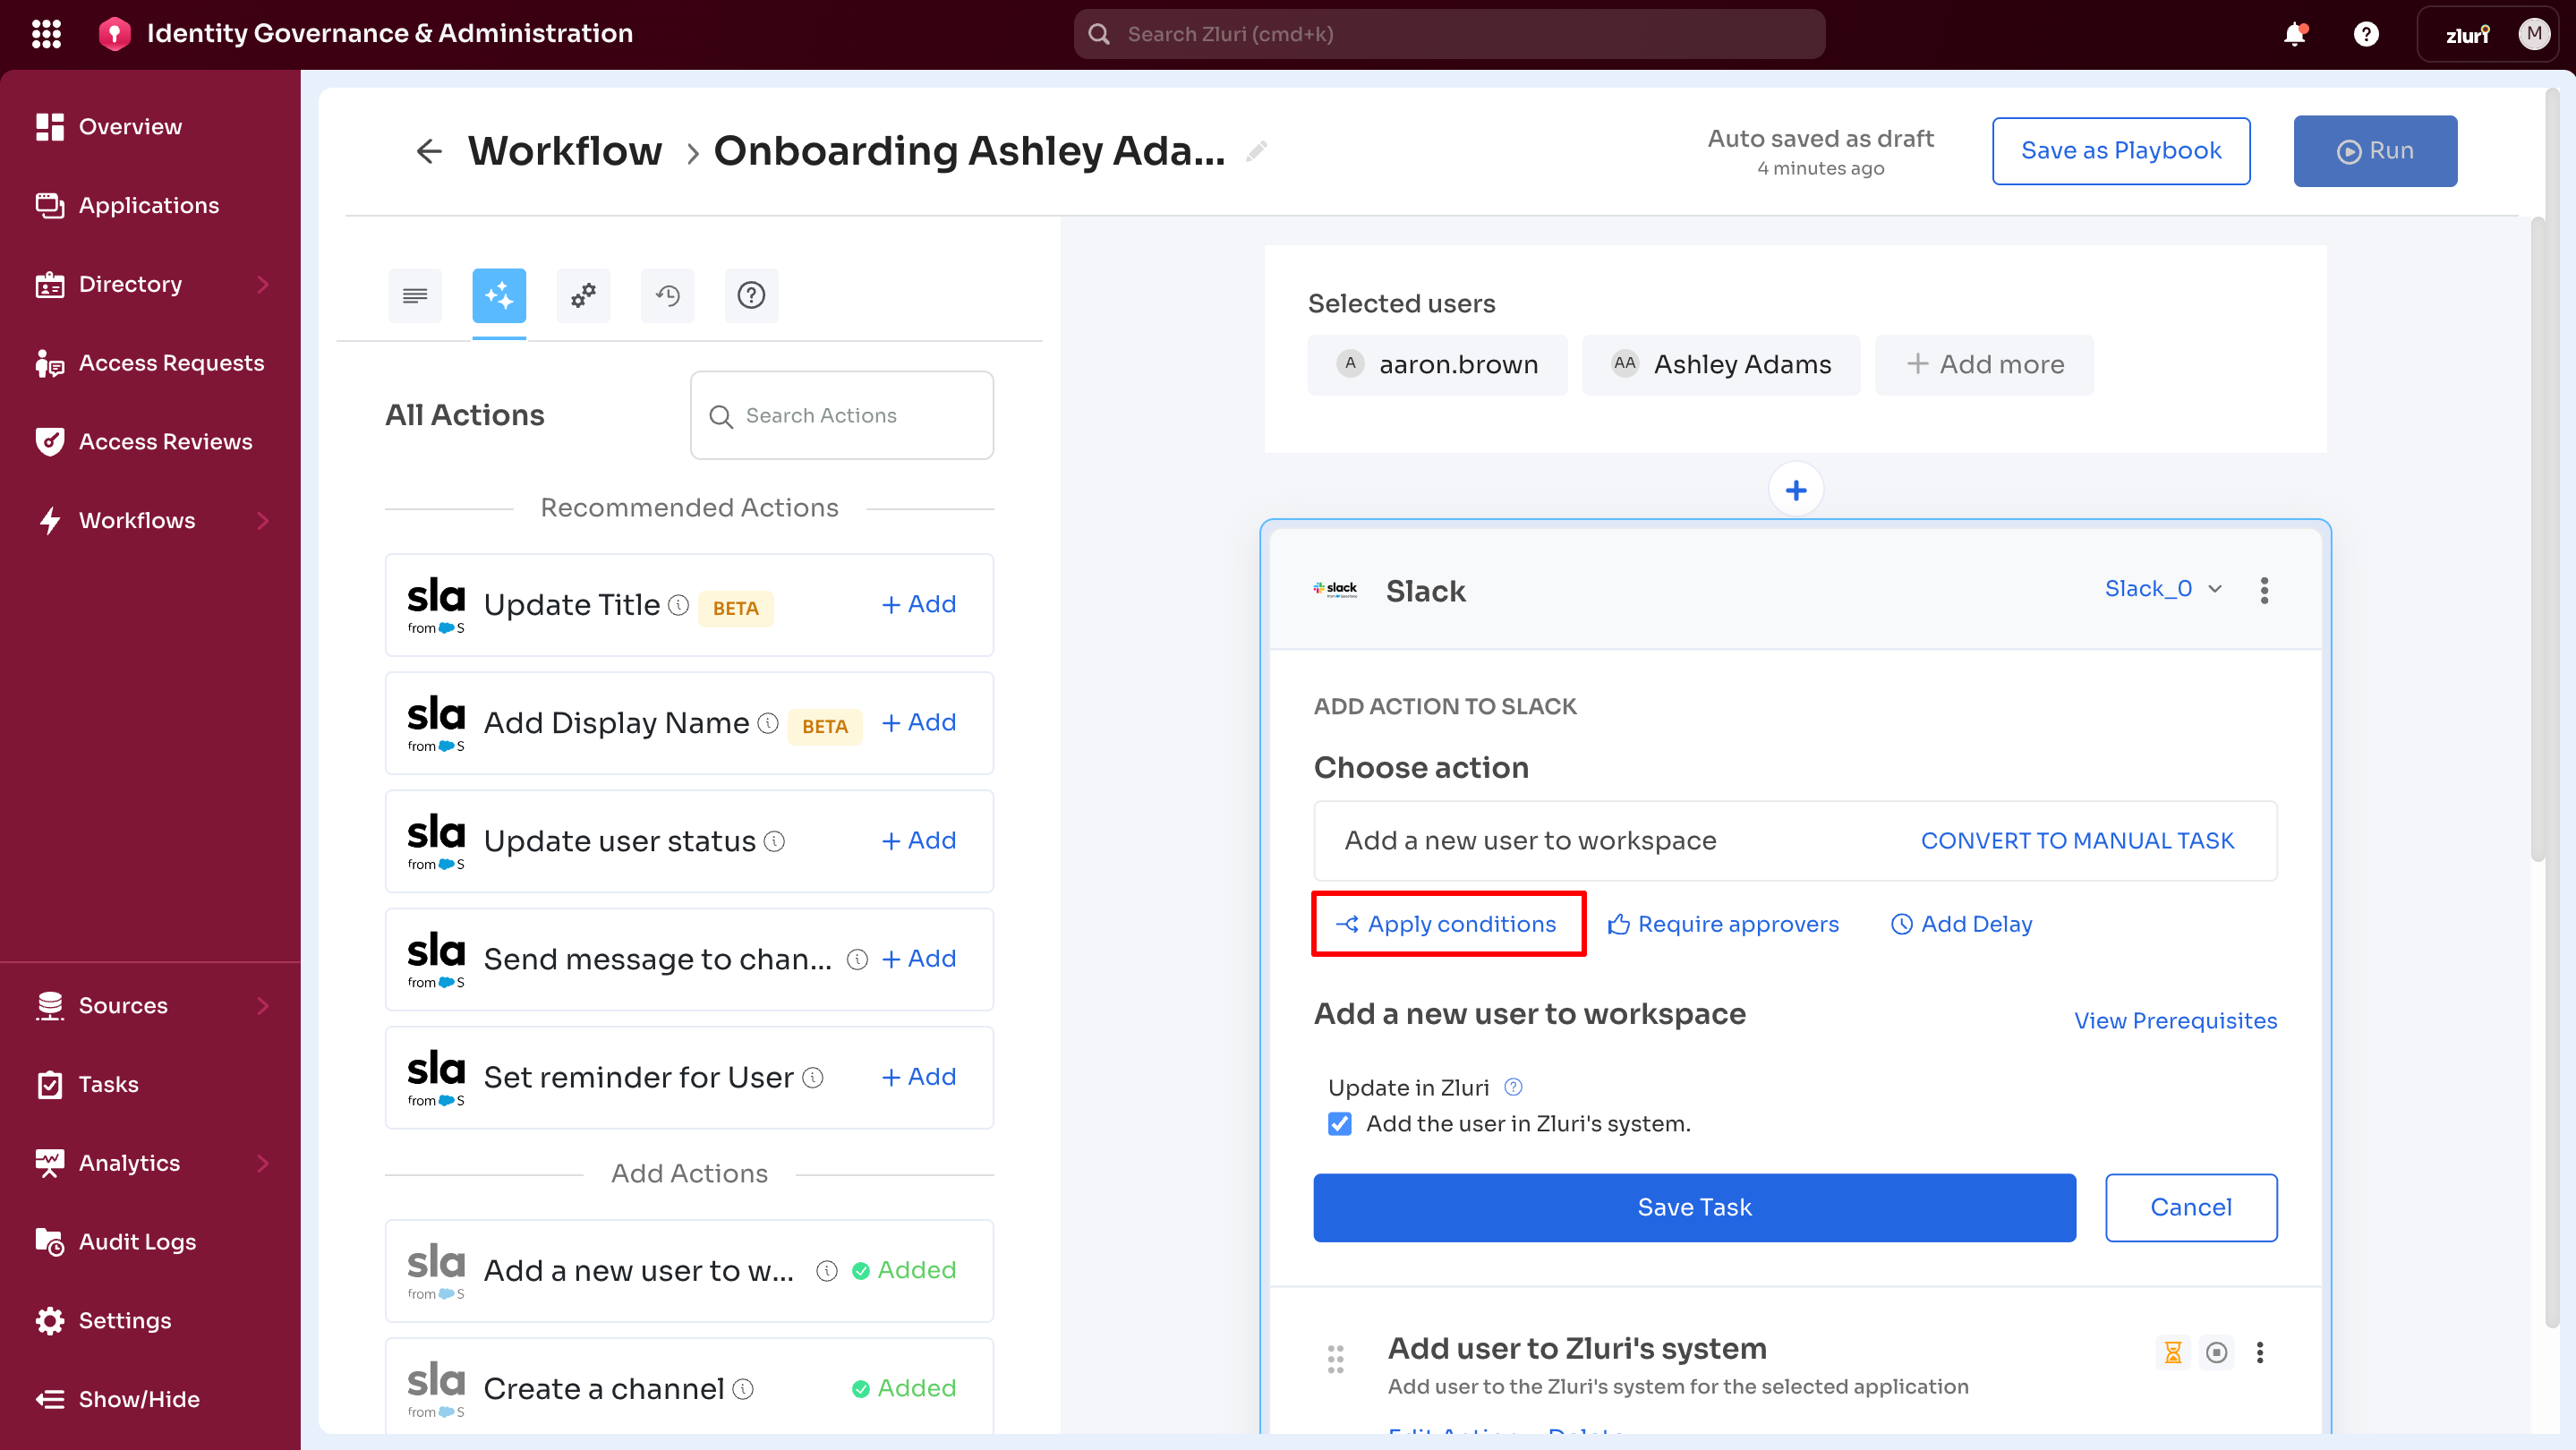Image resolution: width=2576 pixels, height=1450 pixels.
Task: View the workflow version history icon
Action: pyautogui.click(x=667, y=295)
